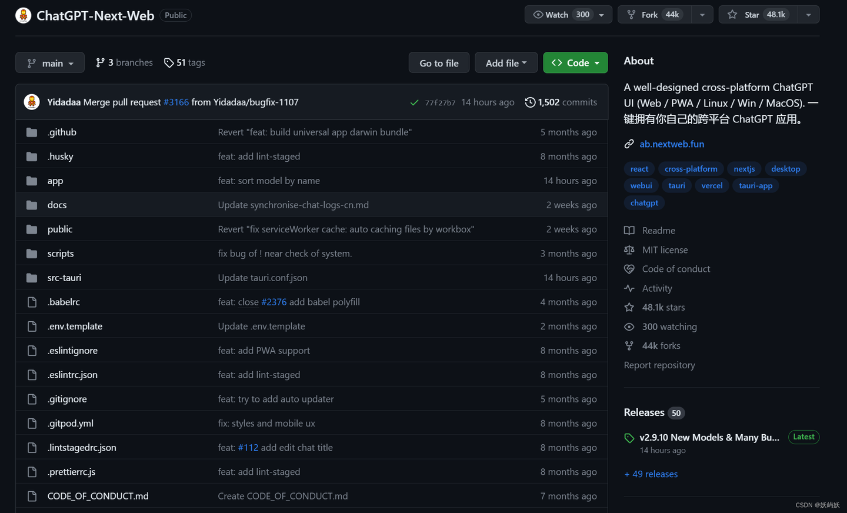
Task: Open issue #112 link in .lintstagedrc.json row
Action: (x=248, y=448)
